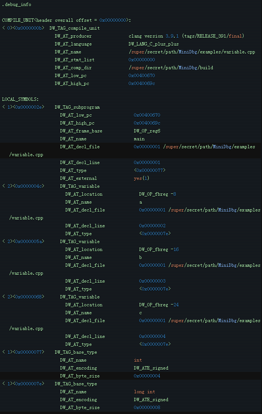
Task: Select the COMPILE_UNIT header line
Action: [66, 20]
